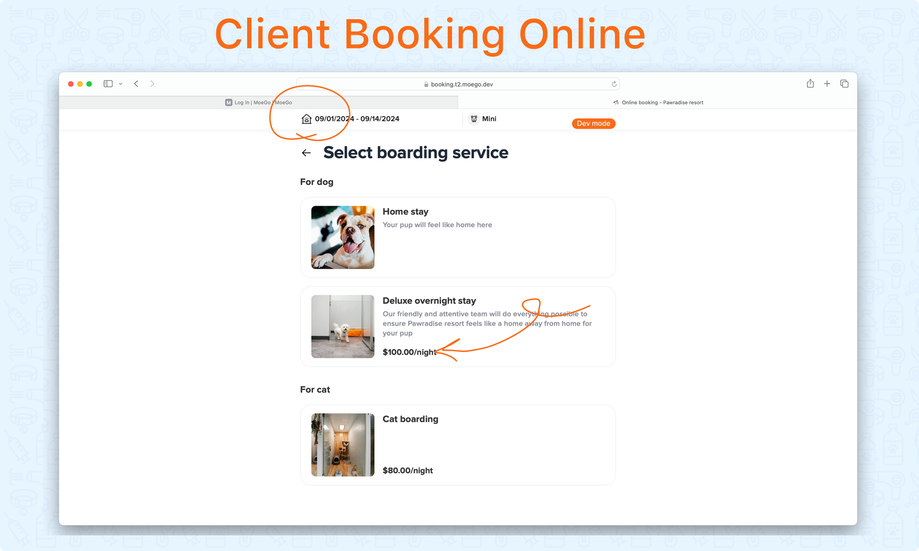The width and height of the screenshot is (919, 551).
Task: Choose the Deluxe overnight stay title
Action: tap(429, 301)
